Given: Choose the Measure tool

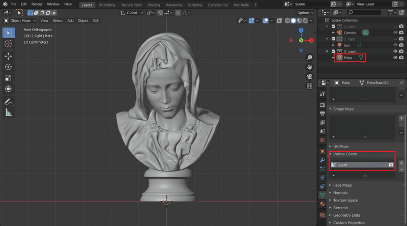Looking at the screenshot, I should pyautogui.click(x=8, y=112).
